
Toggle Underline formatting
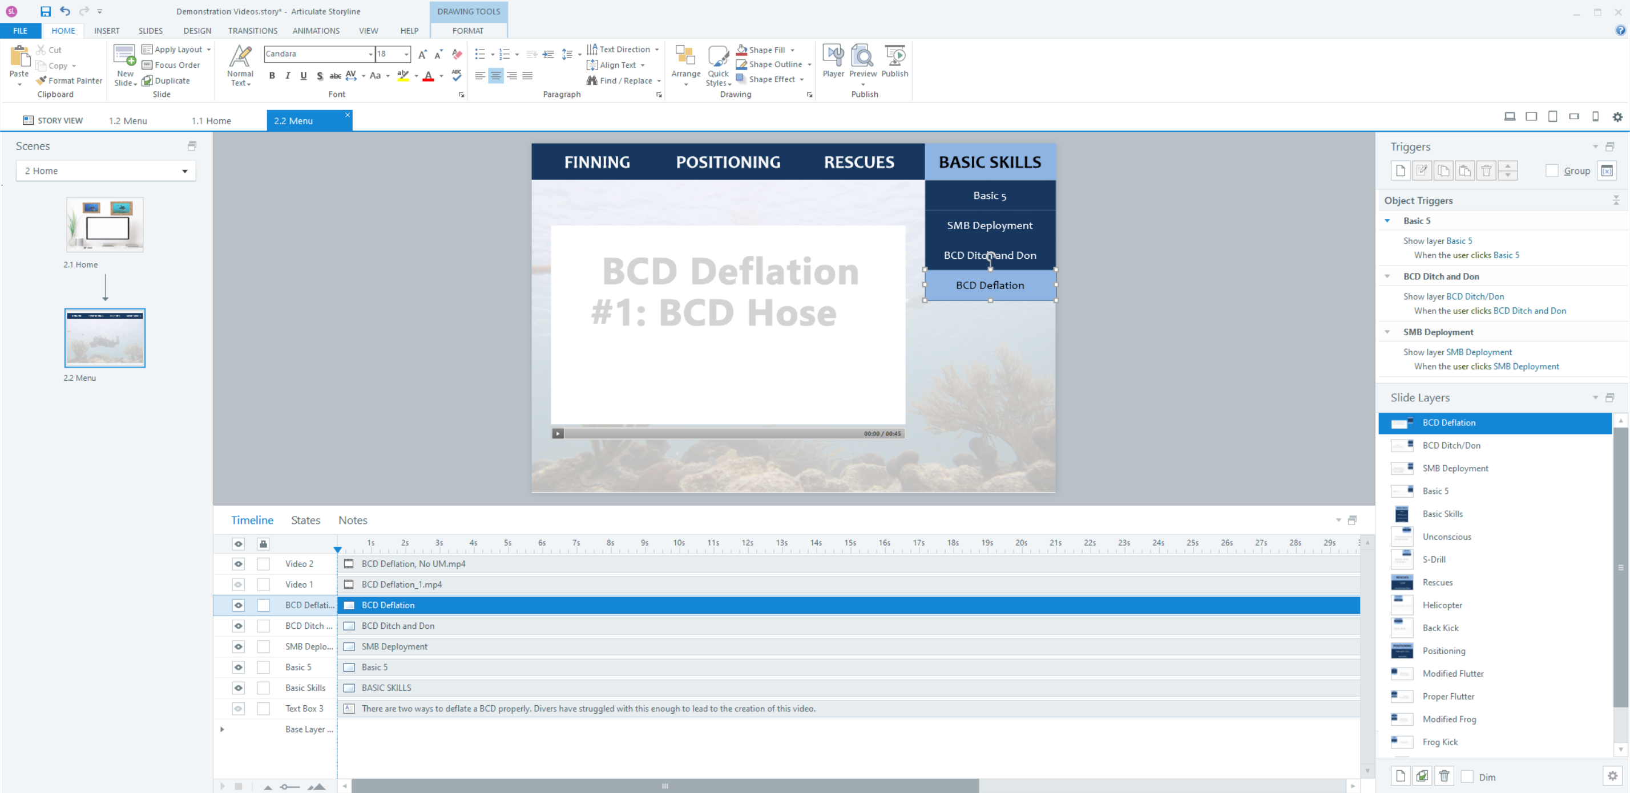pyautogui.click(x=304, y=76)
